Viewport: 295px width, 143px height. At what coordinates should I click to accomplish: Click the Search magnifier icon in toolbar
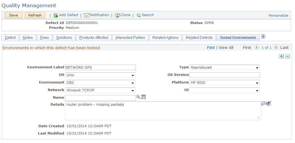[139, 15]
